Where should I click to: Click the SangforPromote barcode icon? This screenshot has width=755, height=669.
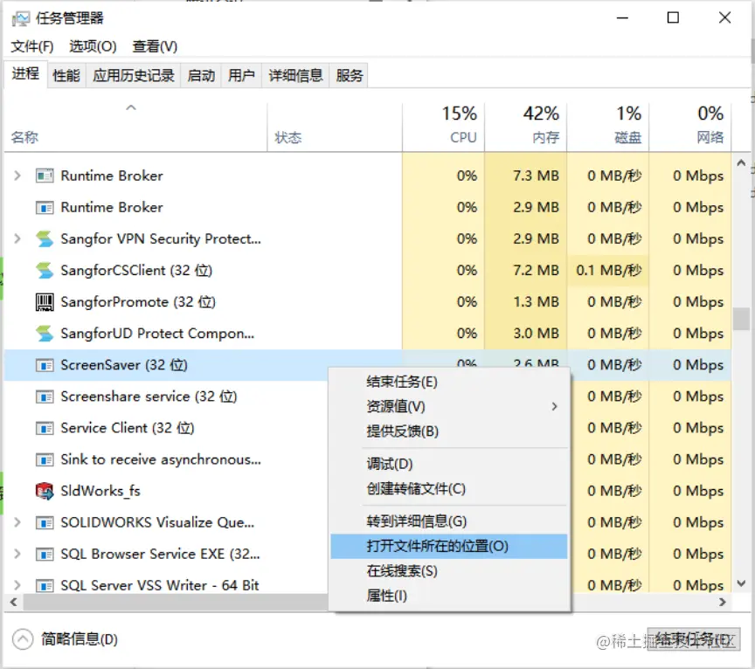(x=45, y=302)
